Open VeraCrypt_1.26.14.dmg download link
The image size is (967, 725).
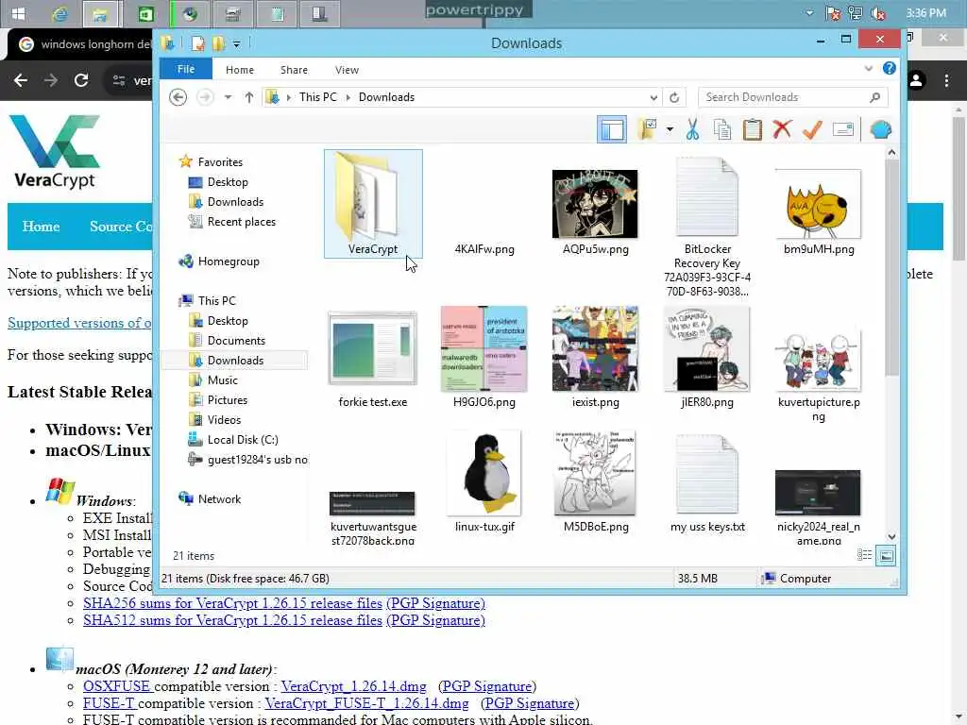tap(353, 686)
